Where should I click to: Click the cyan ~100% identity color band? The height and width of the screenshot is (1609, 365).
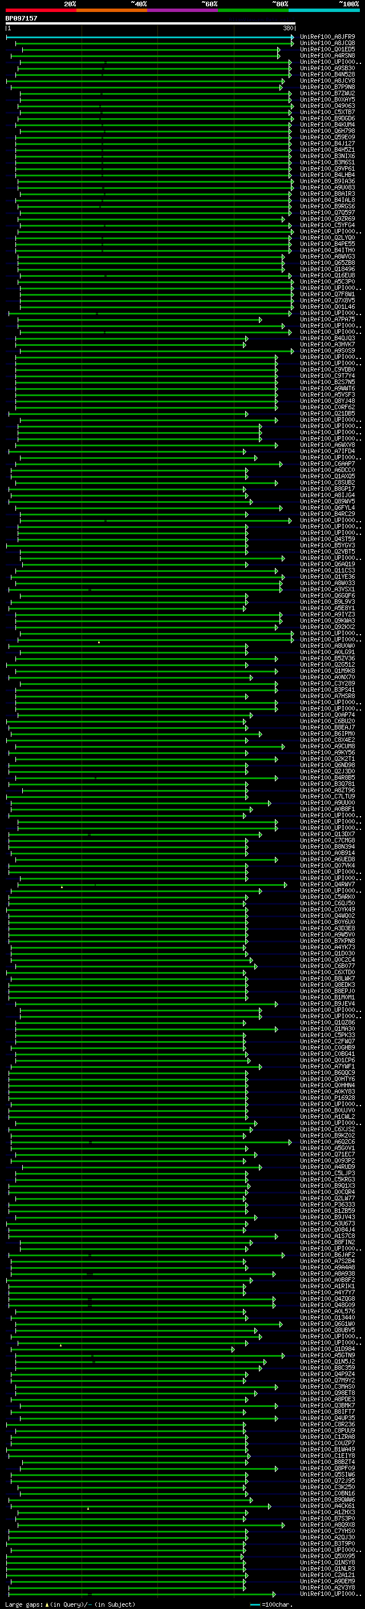(324, 10)
